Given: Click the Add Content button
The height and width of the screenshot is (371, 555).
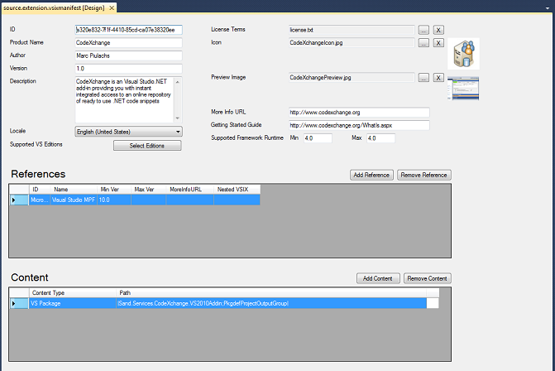Looking at the screenshot, I should tap(378, 278).
